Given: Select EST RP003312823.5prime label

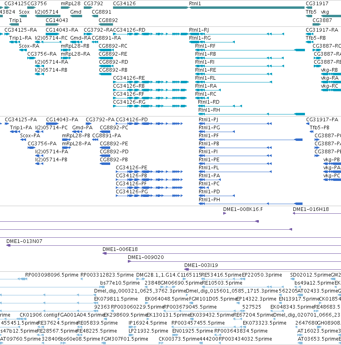Looking at the screenshot, I should tap(107, 275).
